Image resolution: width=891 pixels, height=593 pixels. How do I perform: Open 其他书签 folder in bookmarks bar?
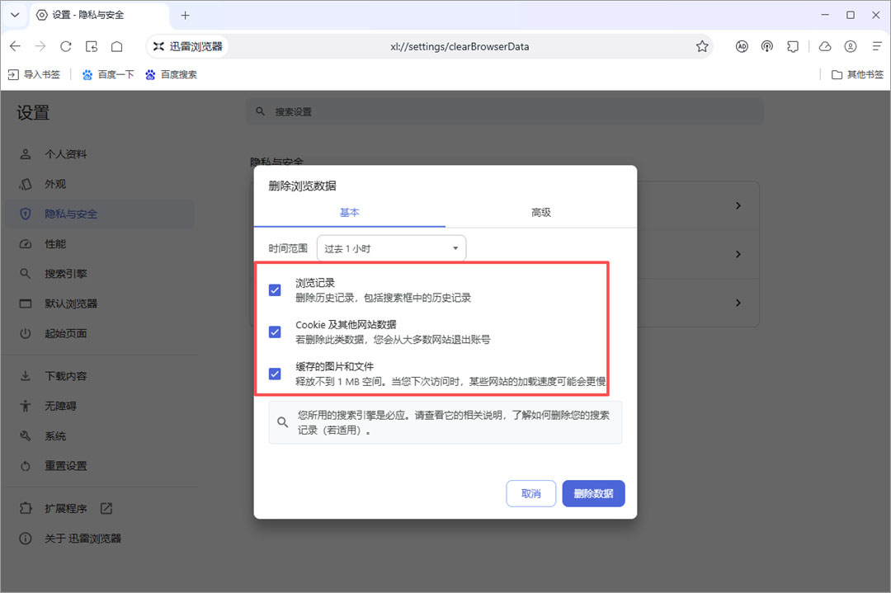[x=857, y=74]
